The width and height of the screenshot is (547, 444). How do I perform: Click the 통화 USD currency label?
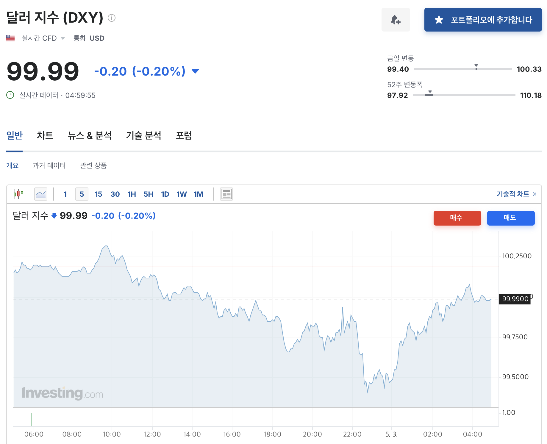[x=89, y=38]
